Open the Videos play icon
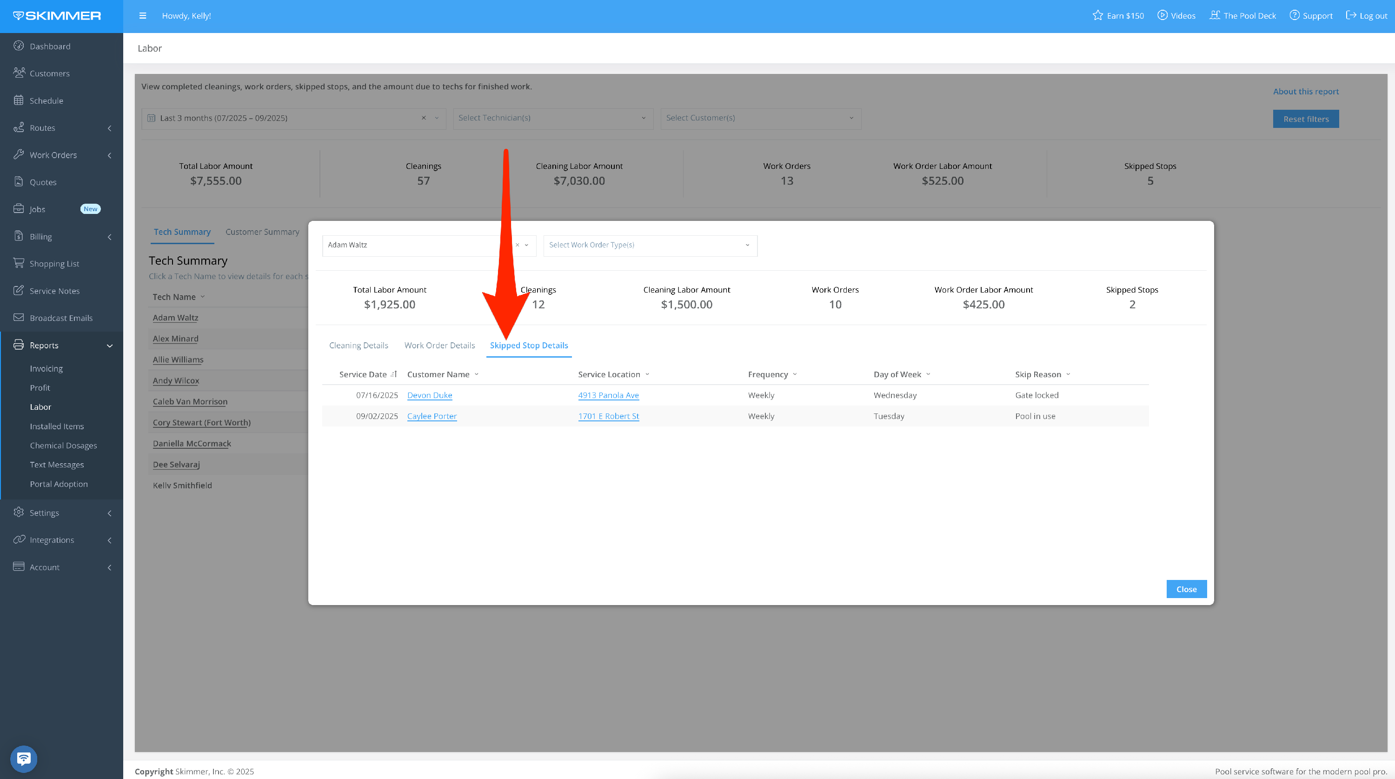The image size is (1395, 779). [1162, 15]
